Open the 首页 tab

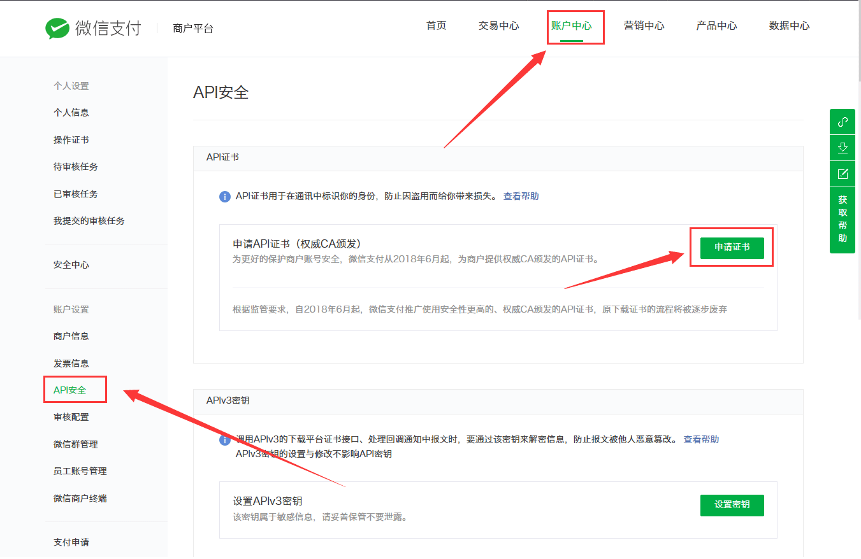point(437,25)
